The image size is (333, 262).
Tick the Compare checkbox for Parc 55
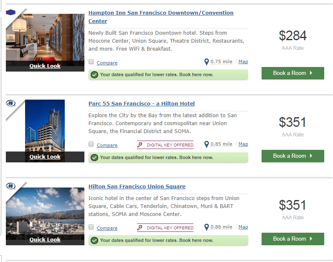coord(91,144)
